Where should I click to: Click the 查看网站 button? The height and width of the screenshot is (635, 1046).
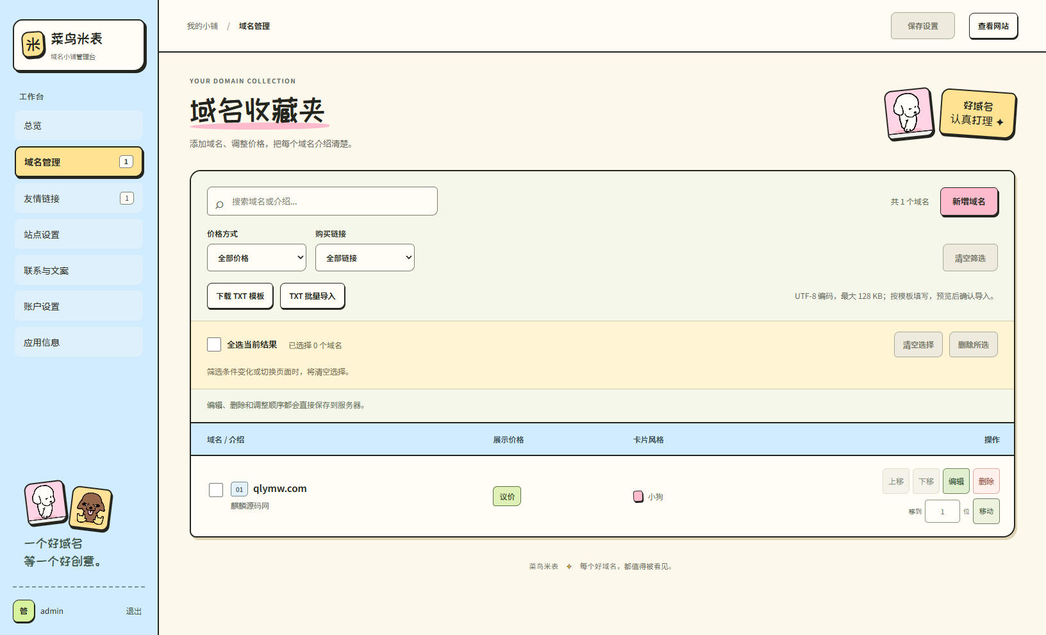point(993,26)
